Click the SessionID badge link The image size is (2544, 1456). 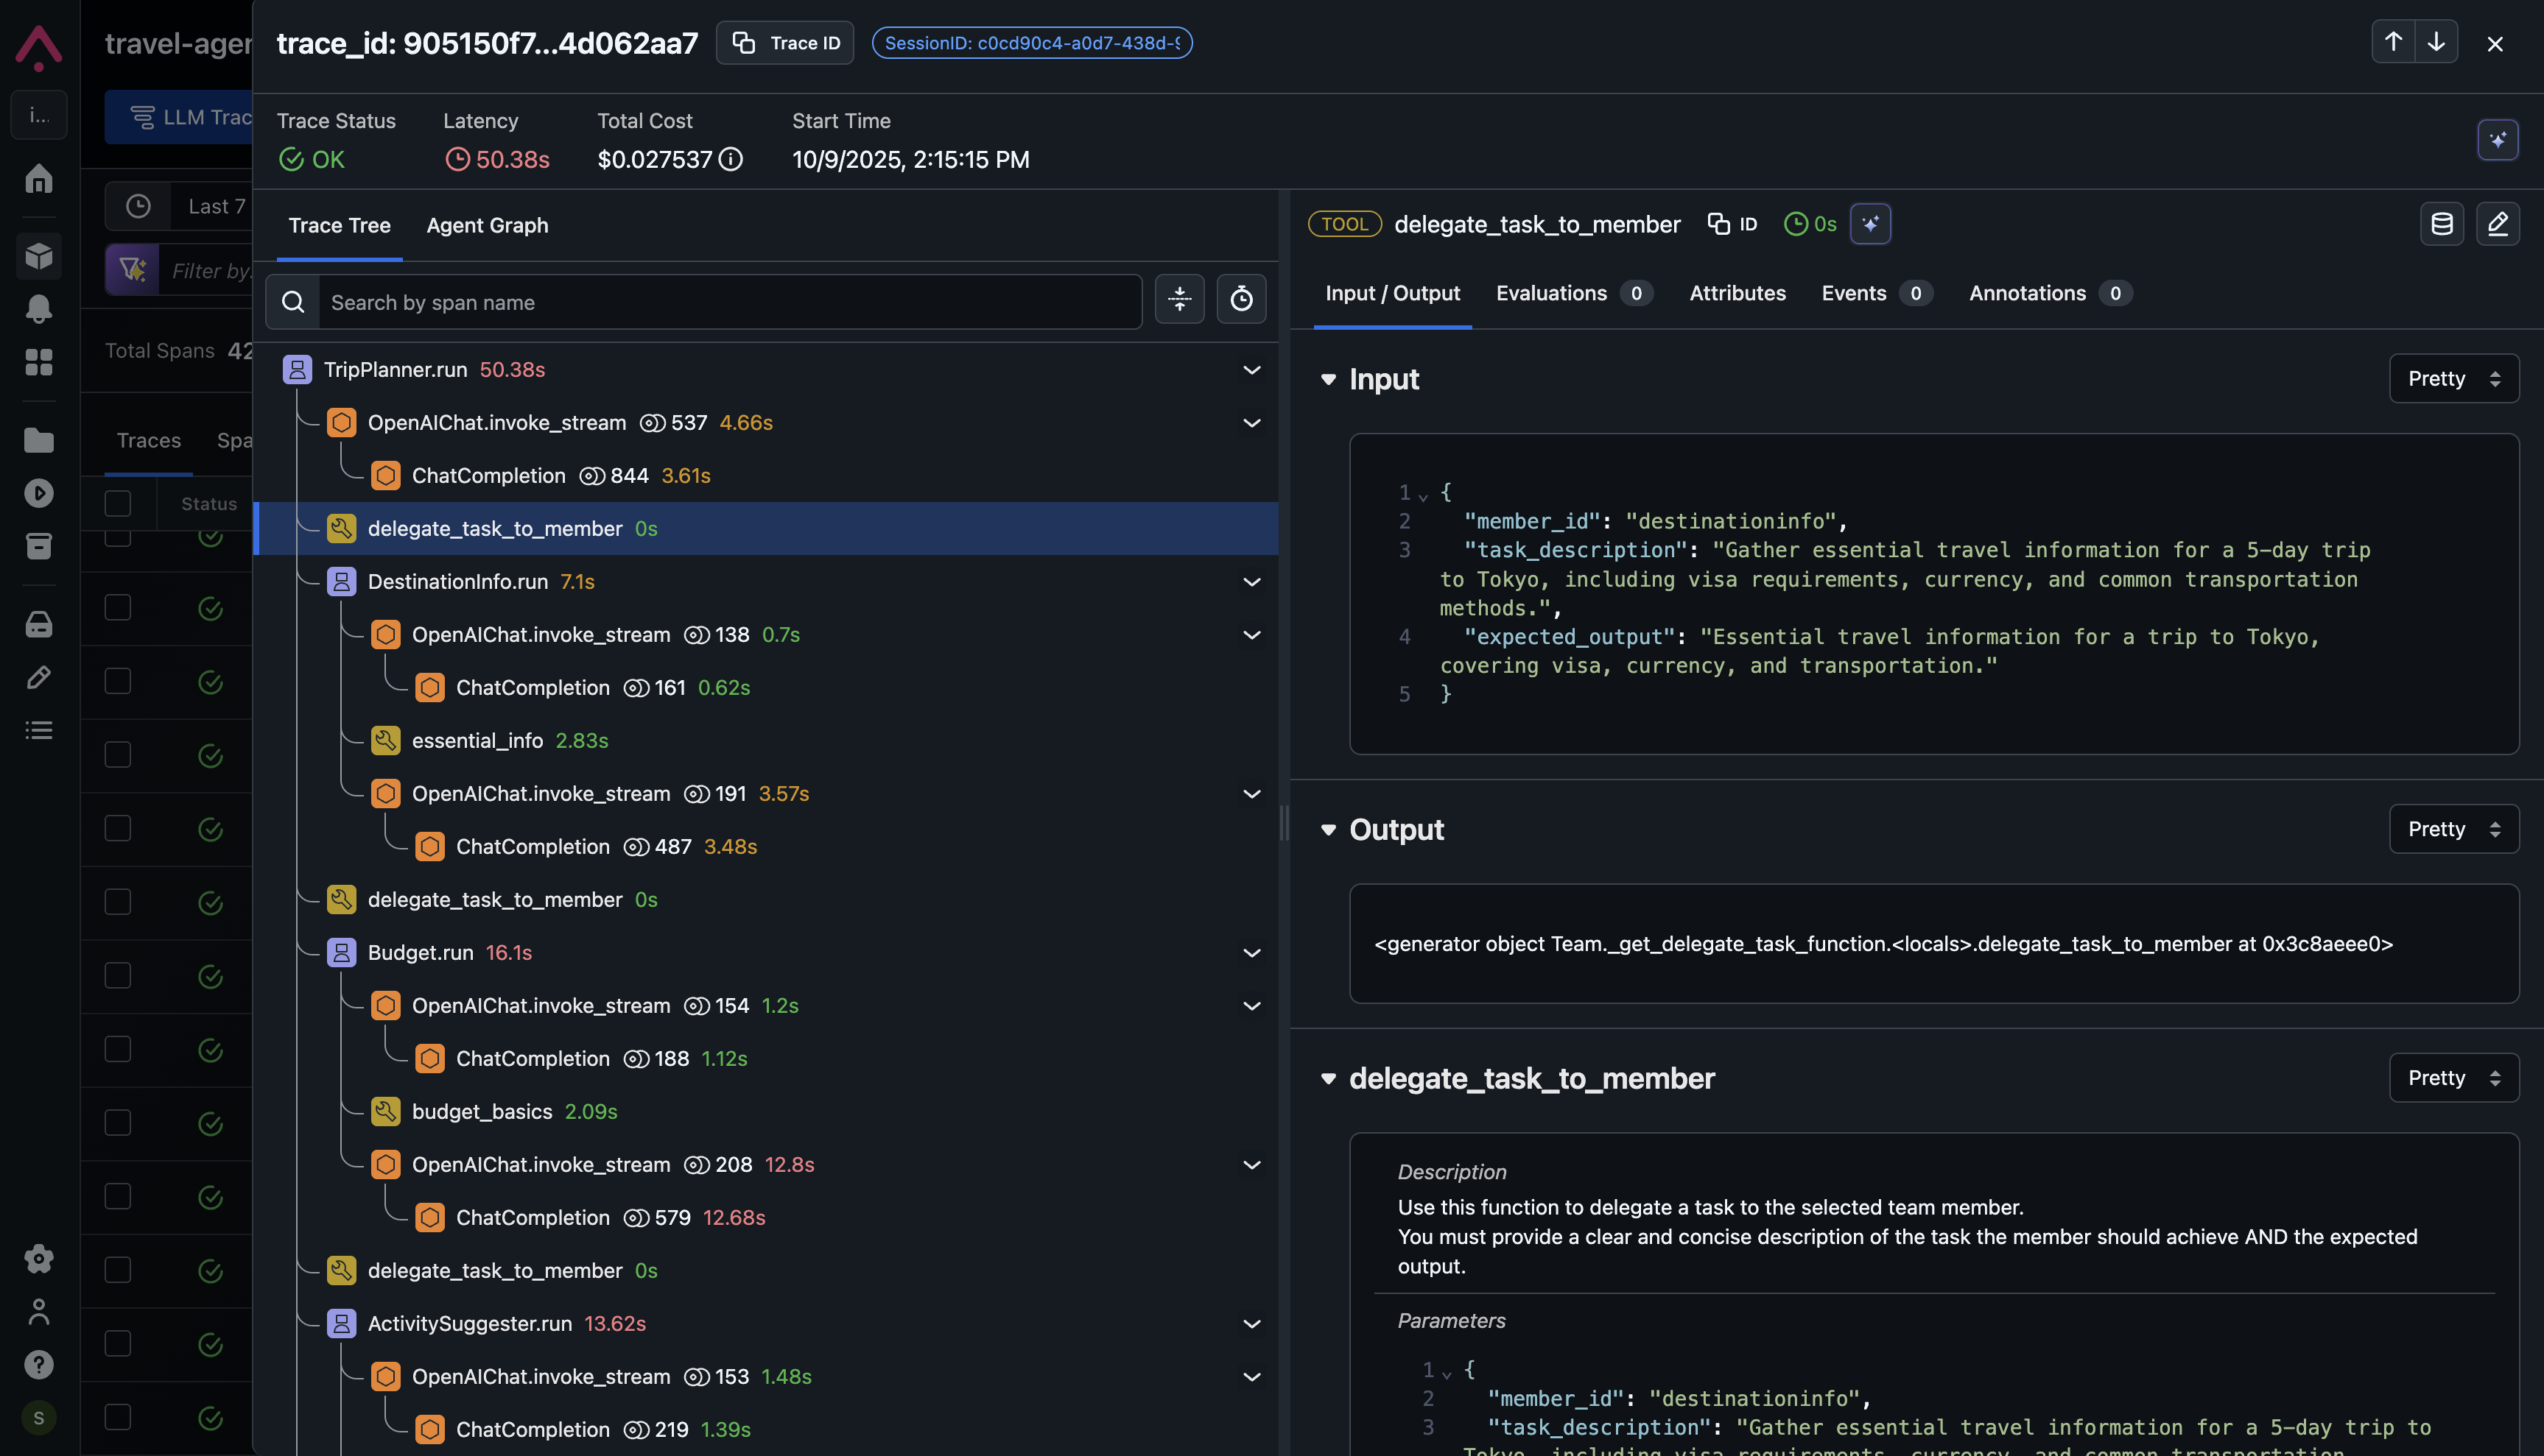coord(1031,43)
